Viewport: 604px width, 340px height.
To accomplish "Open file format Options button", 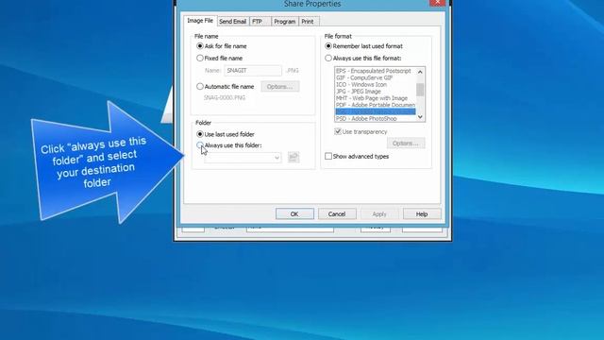I will click(x=406, y=143).
